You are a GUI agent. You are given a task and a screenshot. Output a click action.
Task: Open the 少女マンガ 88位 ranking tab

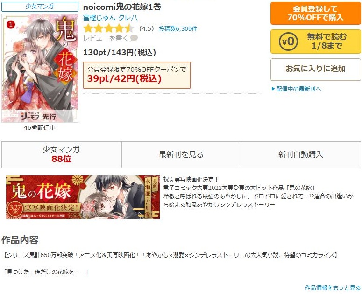[61, 154]
